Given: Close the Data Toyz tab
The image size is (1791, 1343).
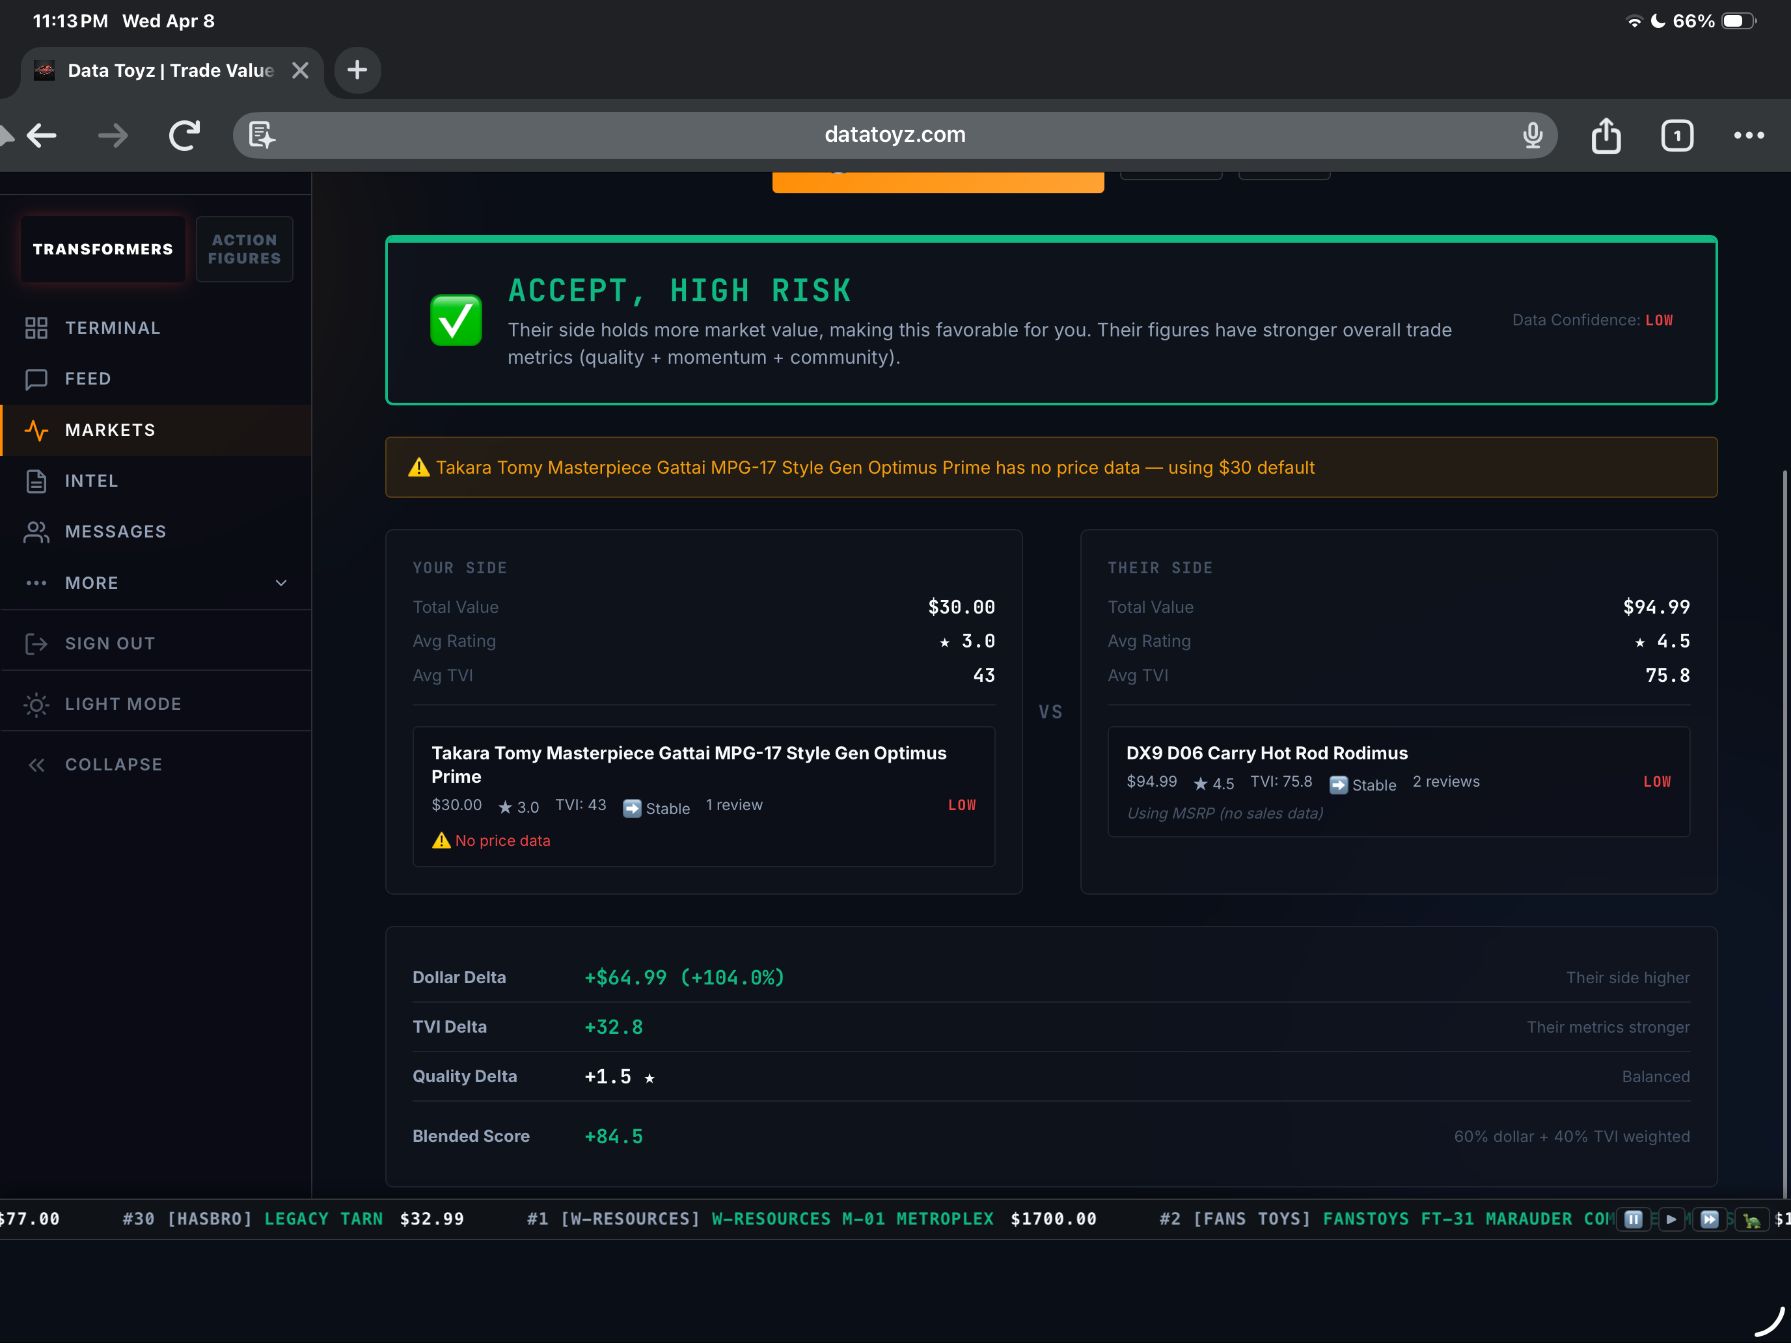Looking at the screenshot, I should [x=301, y=70].
